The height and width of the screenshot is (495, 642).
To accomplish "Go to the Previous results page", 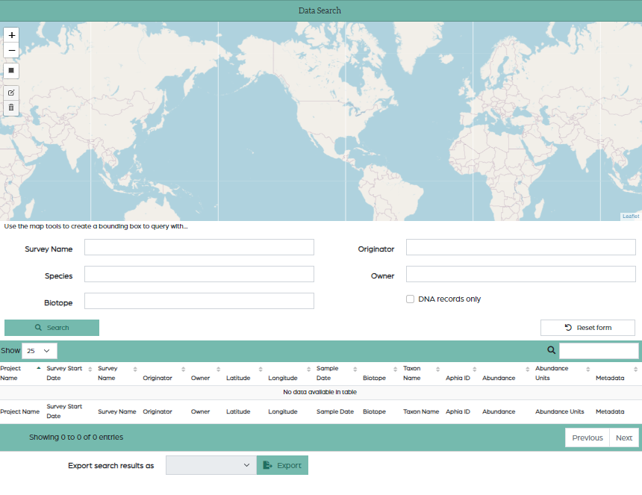I will pyautogui.click(x=587, y=438).
